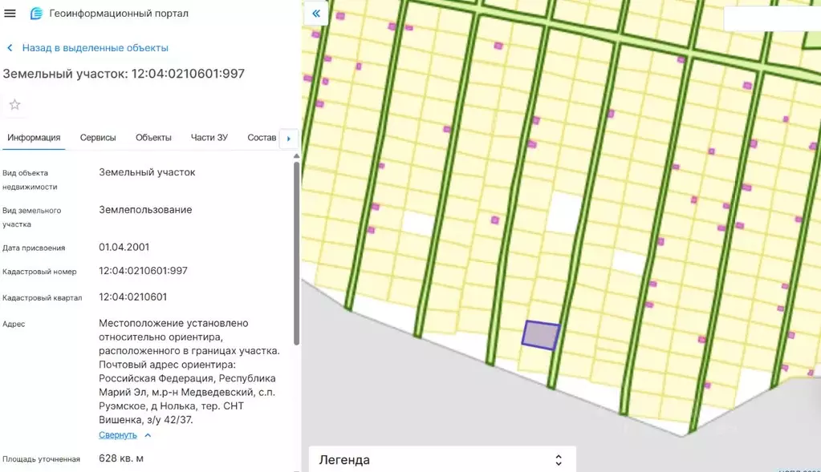
Task: Add the land plot to favorites star
Action: pos(14,104)
